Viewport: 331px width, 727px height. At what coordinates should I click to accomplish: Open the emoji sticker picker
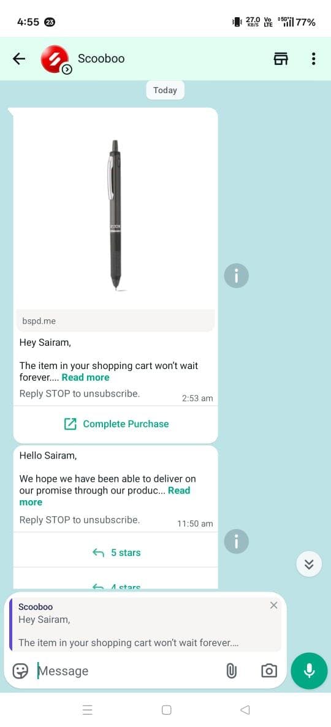pos(20,671)
